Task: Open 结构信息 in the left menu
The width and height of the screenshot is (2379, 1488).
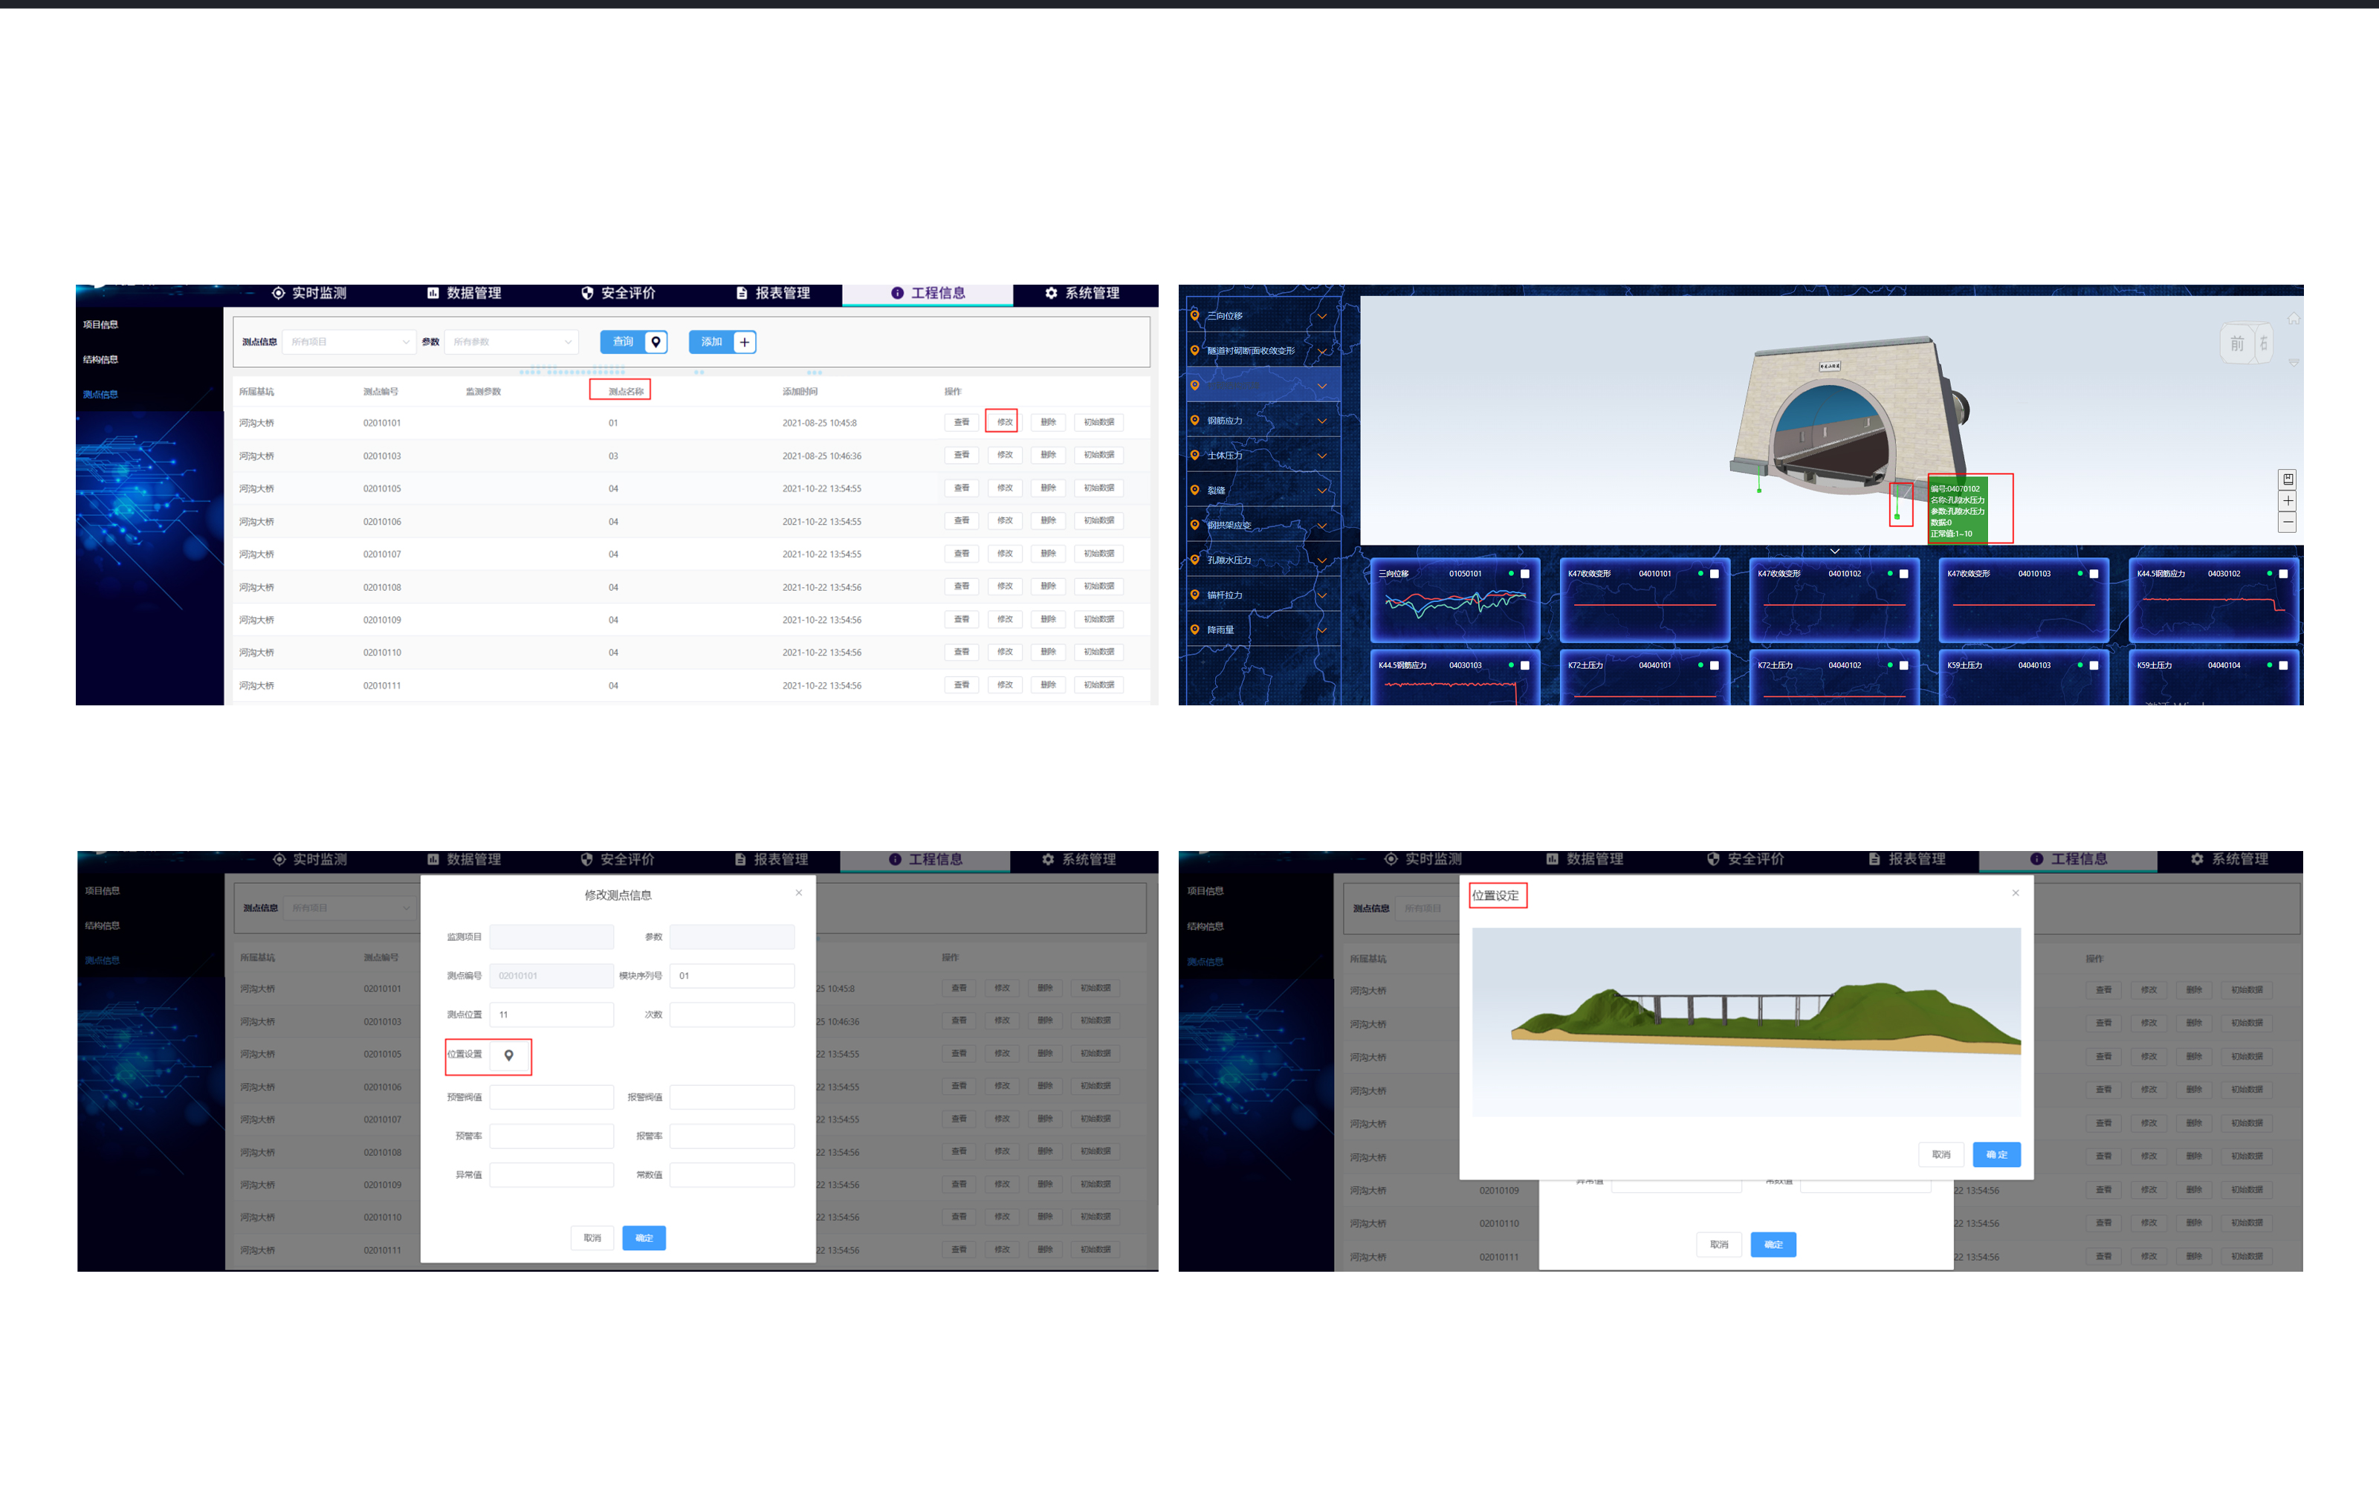Action: 100,359
